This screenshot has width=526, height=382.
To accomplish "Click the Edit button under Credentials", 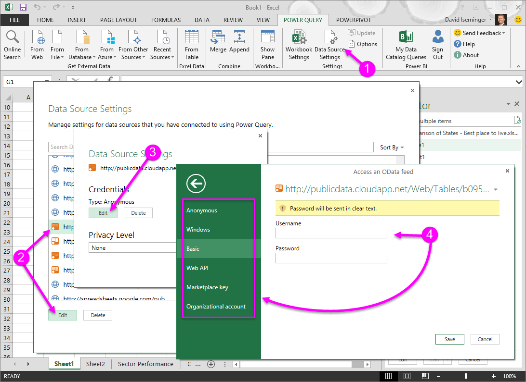I will [103, 213].
